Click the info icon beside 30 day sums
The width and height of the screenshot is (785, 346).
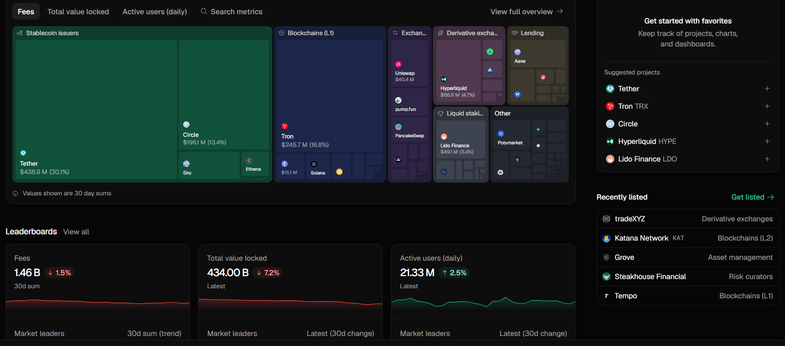point(15,193)
